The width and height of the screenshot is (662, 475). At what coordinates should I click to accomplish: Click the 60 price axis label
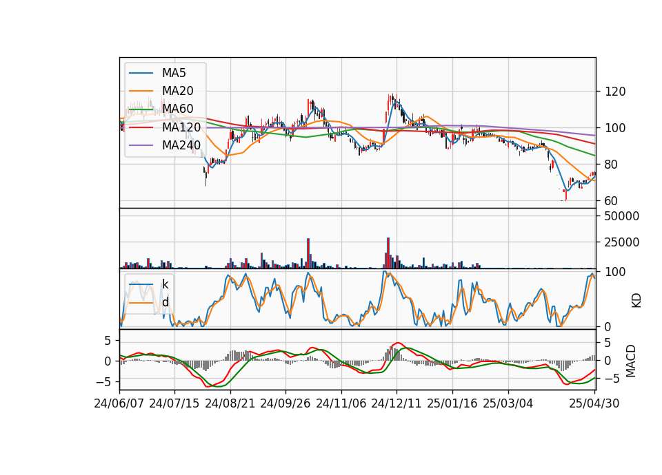point(612,201)
